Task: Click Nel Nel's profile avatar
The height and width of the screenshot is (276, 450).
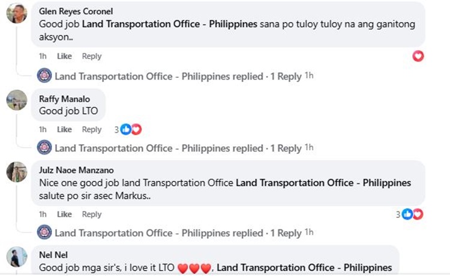Action: 16,257
